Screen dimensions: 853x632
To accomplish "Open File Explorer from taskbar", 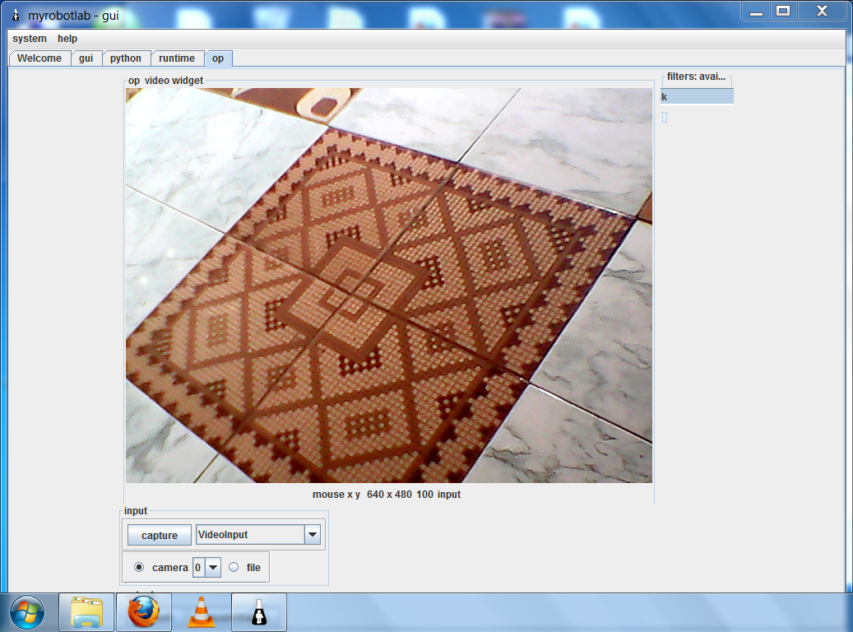I will 86,612.
